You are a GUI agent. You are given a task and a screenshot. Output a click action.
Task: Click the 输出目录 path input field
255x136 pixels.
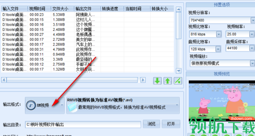83,125
